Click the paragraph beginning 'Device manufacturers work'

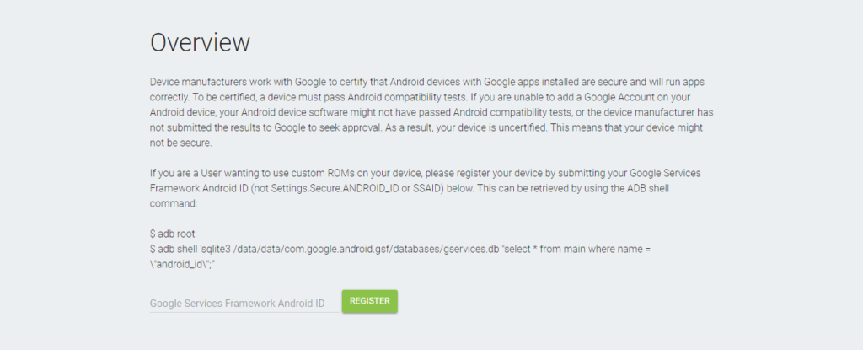pos(432,112)
